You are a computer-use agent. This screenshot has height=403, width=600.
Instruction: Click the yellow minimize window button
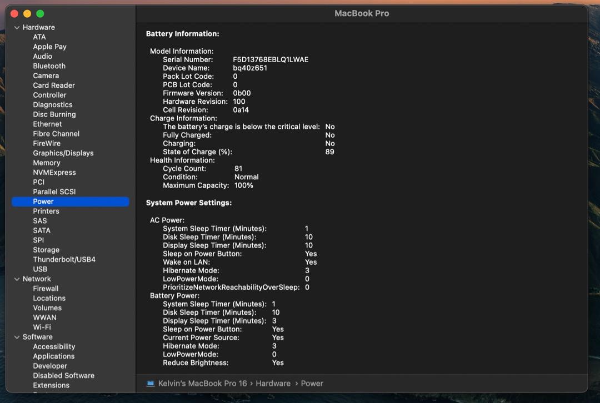tap(27, 14)
